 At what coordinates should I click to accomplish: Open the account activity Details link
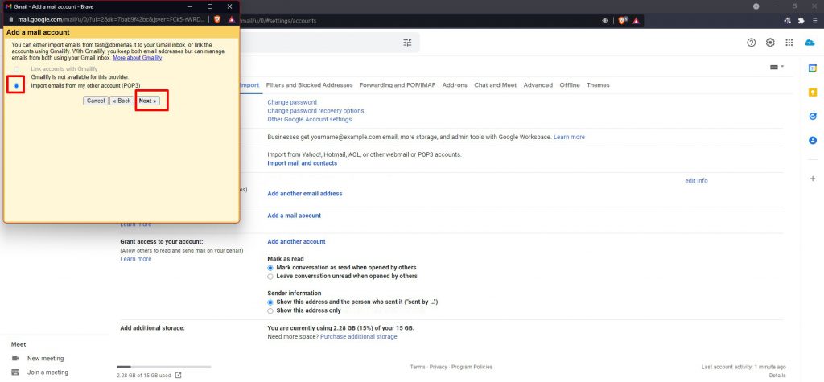pyautogui.click(x=777, y=376)
